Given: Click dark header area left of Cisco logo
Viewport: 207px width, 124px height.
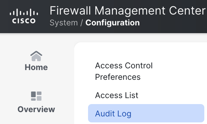Looking at the screenshot, I should click(5, 16).
